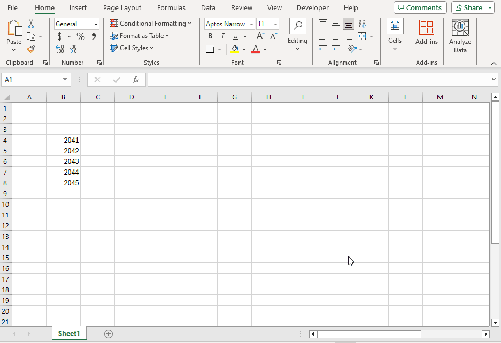Click vertical scrollbar down arrow

[495, 323]
